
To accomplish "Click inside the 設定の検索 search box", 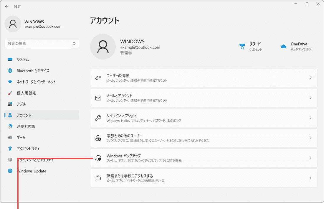I will pyautogui.click(x=42, y=43).
